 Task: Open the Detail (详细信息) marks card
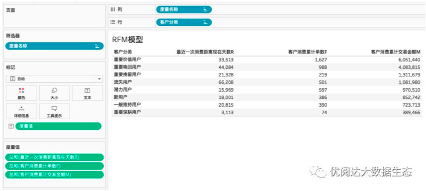click(x=21, y=111)
